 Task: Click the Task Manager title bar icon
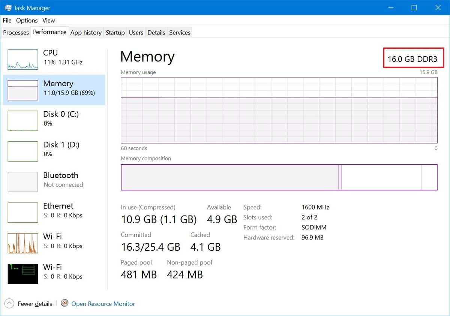click(x=8, y=7)
